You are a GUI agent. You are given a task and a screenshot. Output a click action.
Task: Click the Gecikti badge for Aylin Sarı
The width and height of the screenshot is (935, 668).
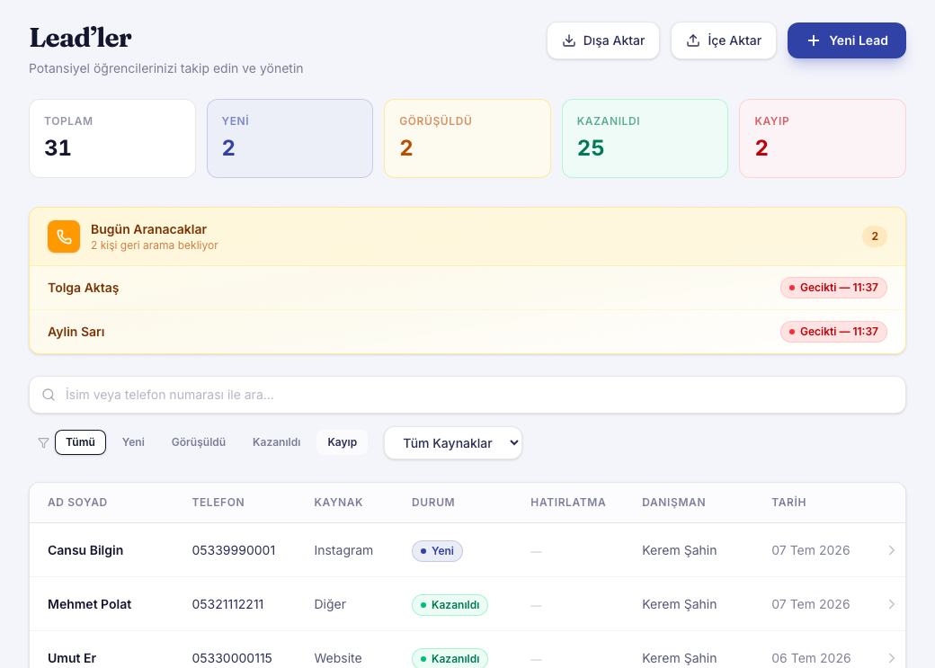(x=833, y=332)
